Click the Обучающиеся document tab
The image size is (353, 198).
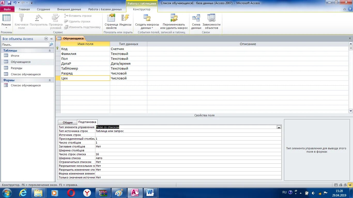point(71,38)
